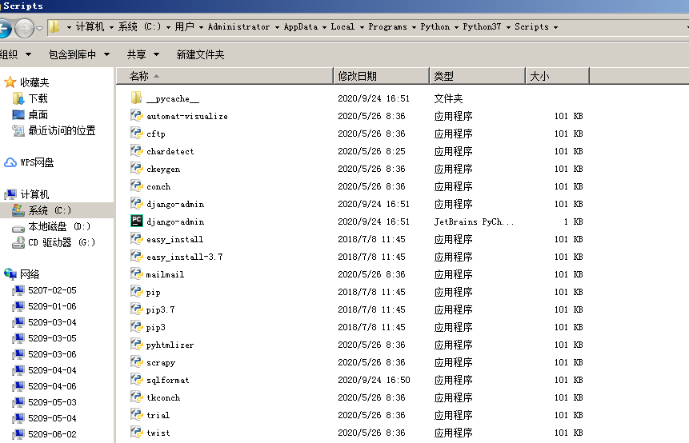Click the PyCharm icon for django-admin
The width and height of the screenshot is (689, 443).
pyautogui.click(x=137, y=221)
